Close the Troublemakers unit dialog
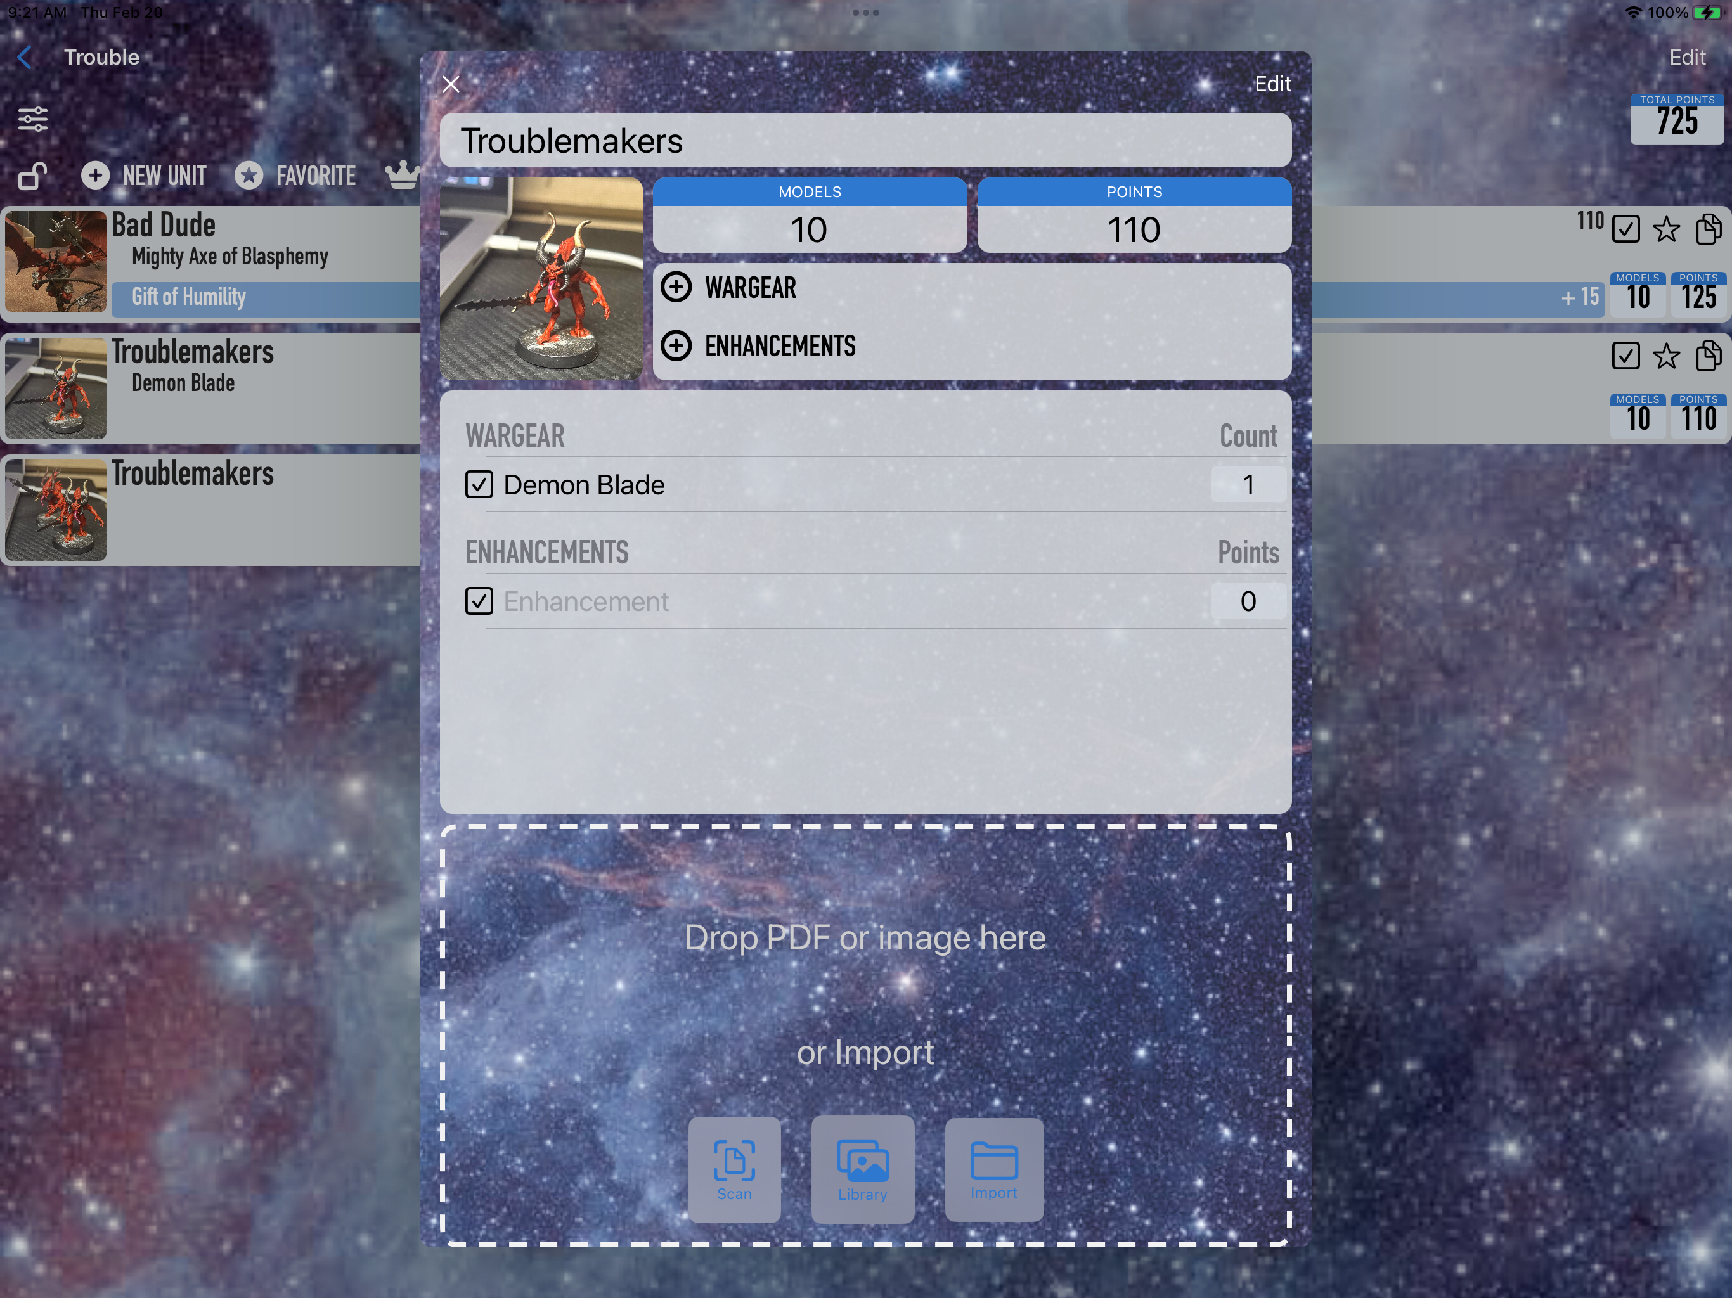Screen dimensions: 1732x1298 [x=451, y=84]
